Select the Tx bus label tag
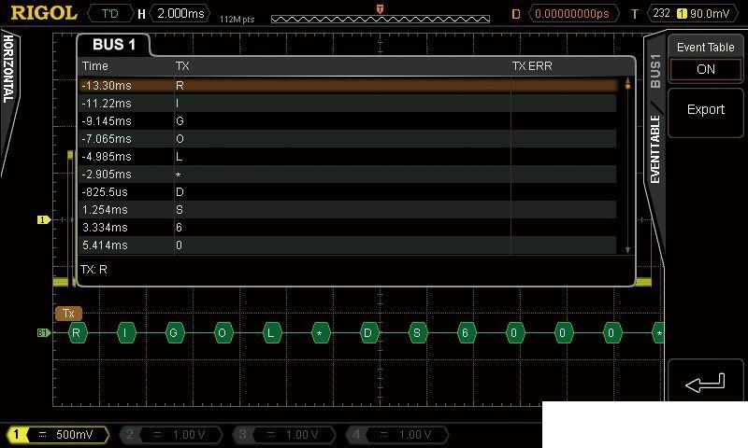This screenshot has height=448, width=748. (68, 314)
